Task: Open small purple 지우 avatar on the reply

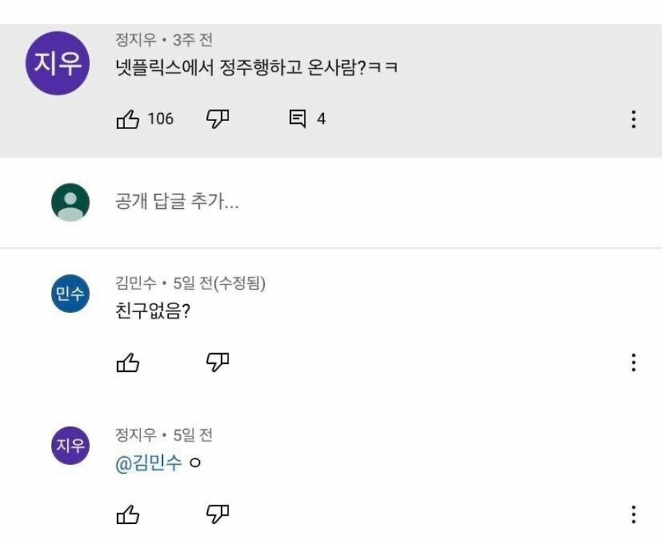Action: click(x=70, y=446)
